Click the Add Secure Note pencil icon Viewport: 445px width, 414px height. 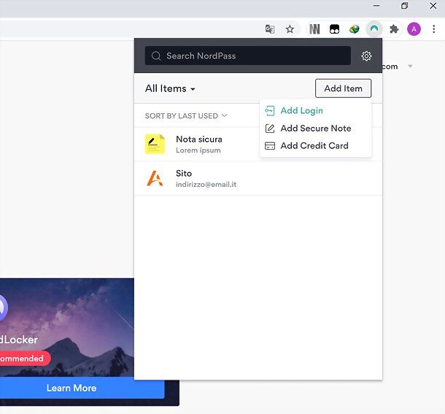click(x=270, y=129)
